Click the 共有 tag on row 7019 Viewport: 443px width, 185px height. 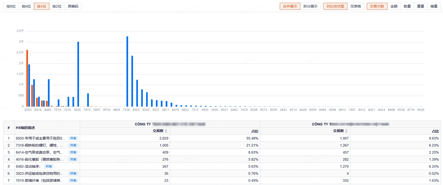[x=73, y=180]
